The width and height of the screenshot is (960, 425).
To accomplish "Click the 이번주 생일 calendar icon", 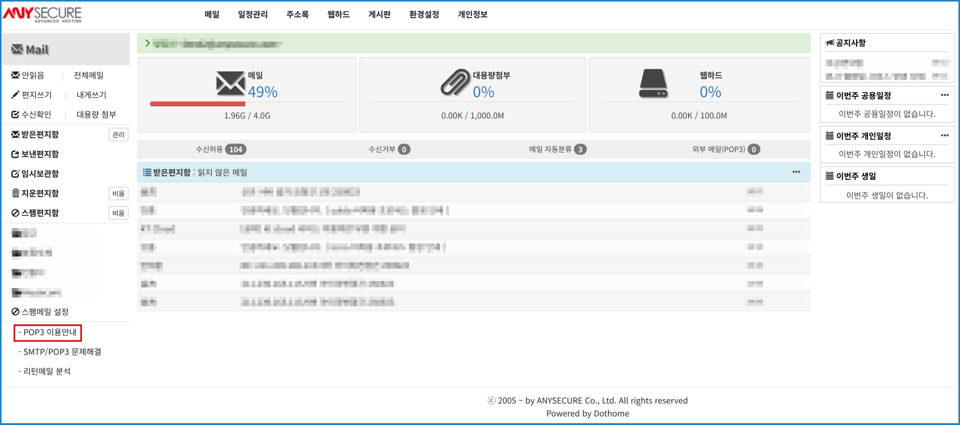I will click(830, 176).
